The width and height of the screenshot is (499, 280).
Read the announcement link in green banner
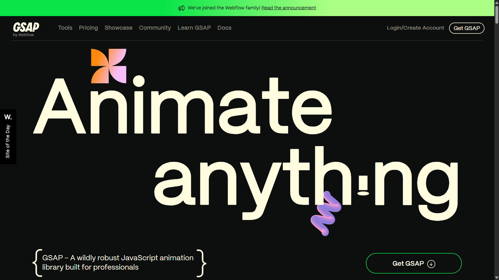tap(288, 8)
